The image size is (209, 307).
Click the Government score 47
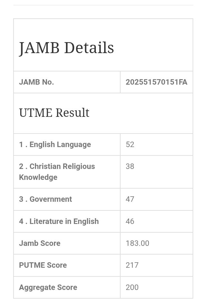tap(130, 199)
